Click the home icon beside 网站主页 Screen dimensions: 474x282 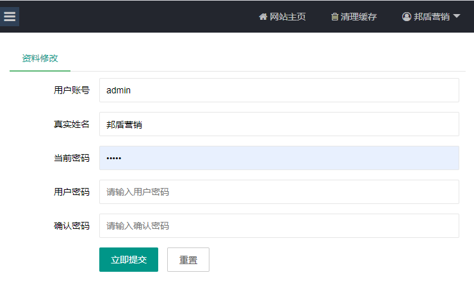tap(263, 17)
